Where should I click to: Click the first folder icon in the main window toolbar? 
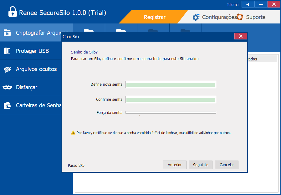(89, 31)
